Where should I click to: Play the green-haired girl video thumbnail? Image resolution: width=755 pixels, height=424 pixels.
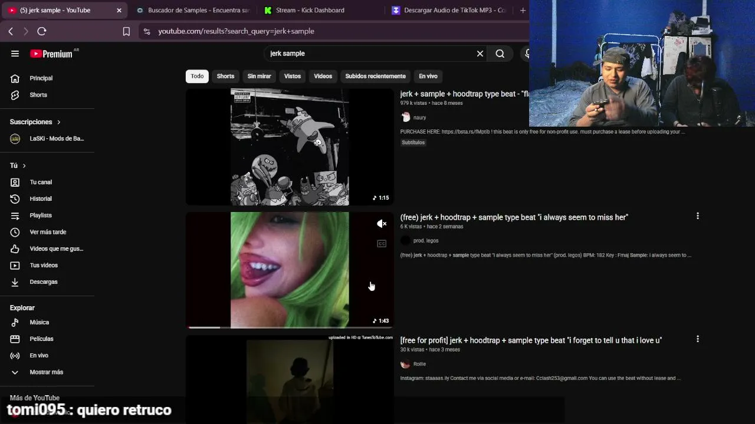(x=290, y=270)
